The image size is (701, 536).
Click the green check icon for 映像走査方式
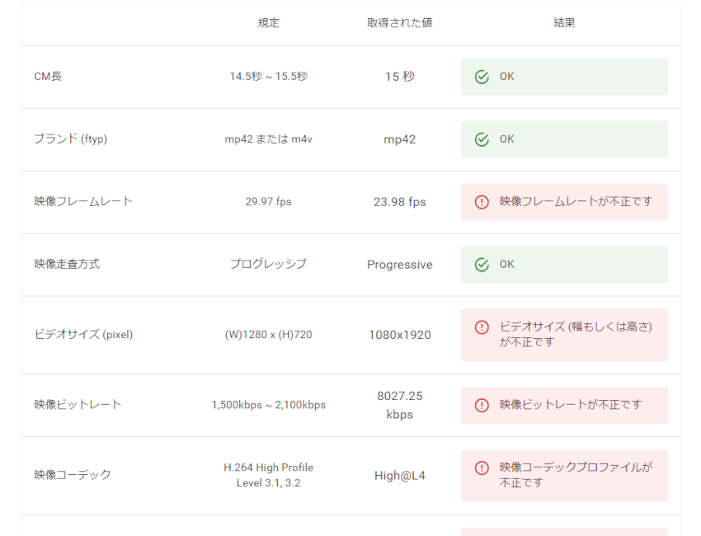(x=482, y=265)
